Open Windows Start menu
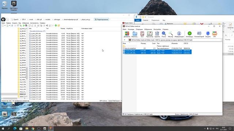234x131 pixels. click(3, 128)
